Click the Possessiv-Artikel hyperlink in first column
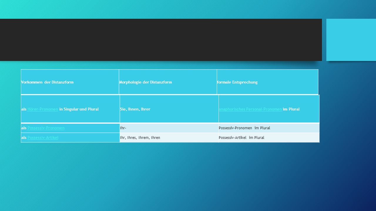The height and width of the screenshot is (211, 376). [43, 137]
